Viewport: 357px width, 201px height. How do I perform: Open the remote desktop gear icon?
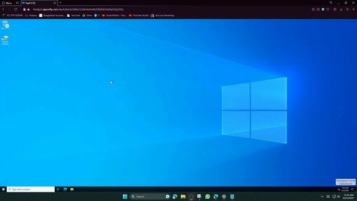click(5, 25)
